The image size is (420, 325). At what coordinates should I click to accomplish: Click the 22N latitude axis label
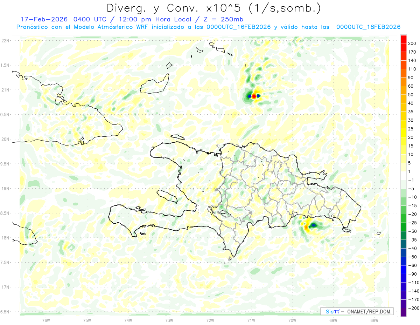tap(5, 41)
